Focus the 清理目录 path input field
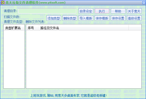 (47, 11)
